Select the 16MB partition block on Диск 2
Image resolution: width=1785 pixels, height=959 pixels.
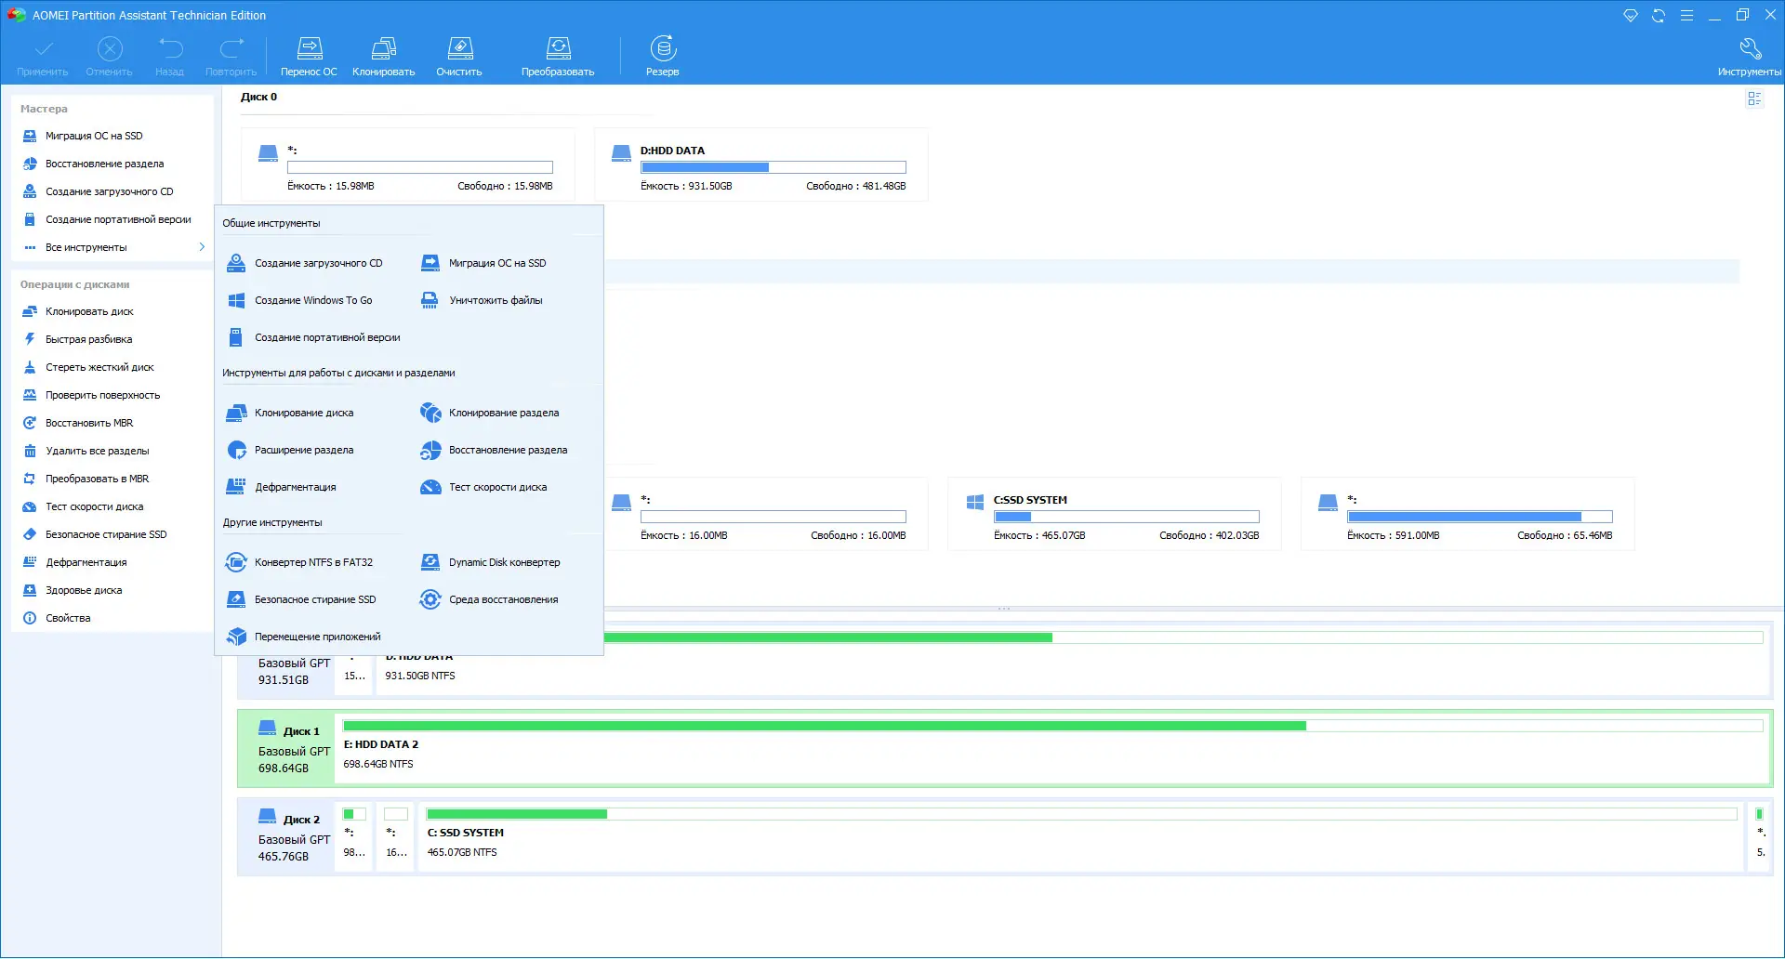(x=396, y=836)
